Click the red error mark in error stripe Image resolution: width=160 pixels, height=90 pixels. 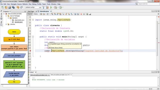[159, 43]
